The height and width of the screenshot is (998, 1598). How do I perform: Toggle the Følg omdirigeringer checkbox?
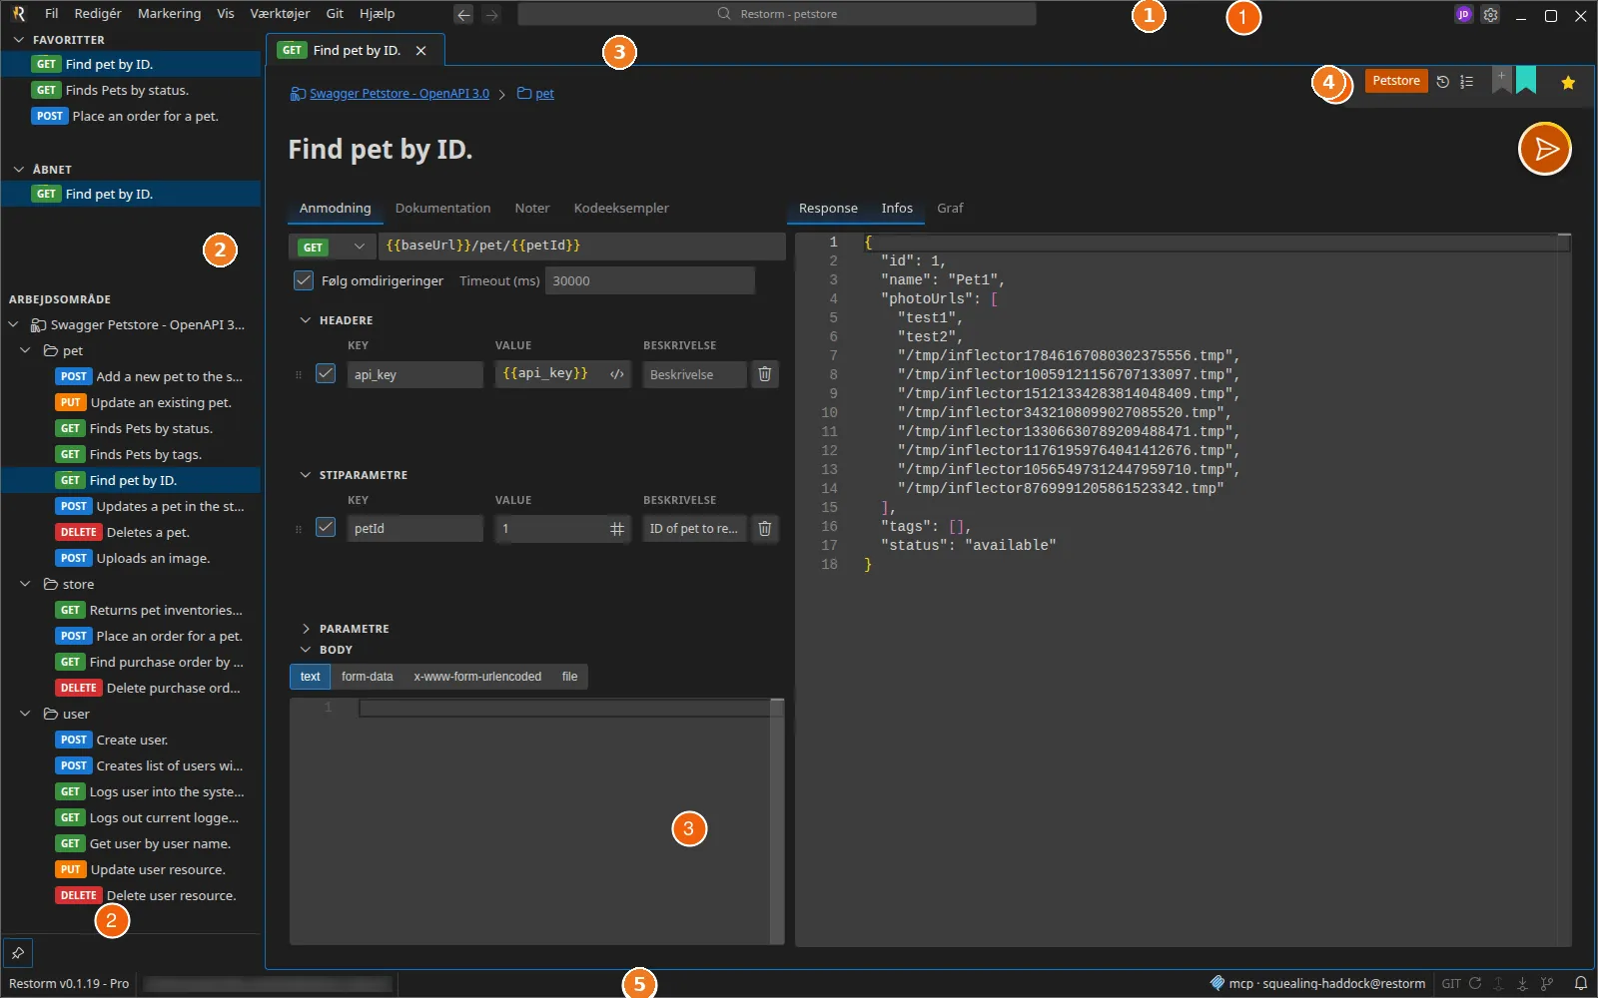coord(304,280)
